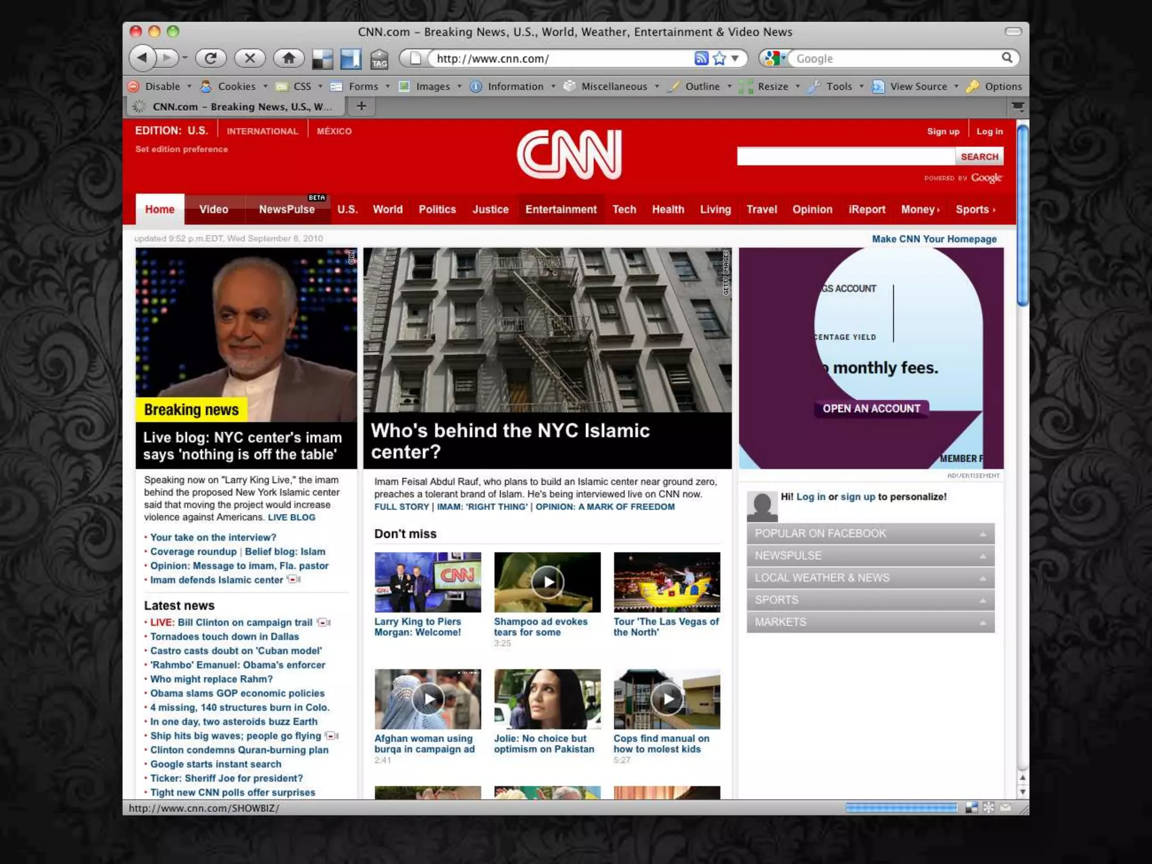Switch to the Video navigation tab
Screen dimensions: 1152x864
point(214,209)
